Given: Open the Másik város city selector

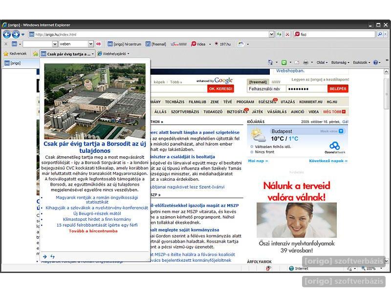Looking at the screenshot, I should [x=332, y=131].
